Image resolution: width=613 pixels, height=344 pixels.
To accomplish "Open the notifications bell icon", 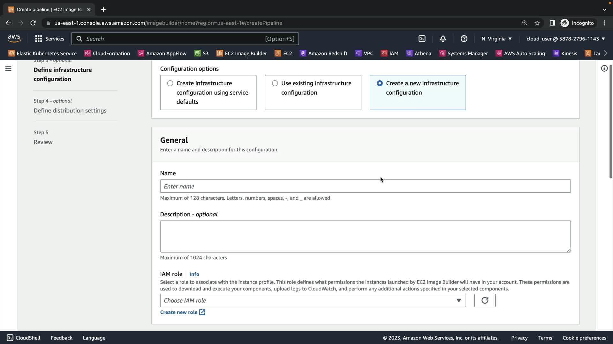I will click(x=443, y=39).
